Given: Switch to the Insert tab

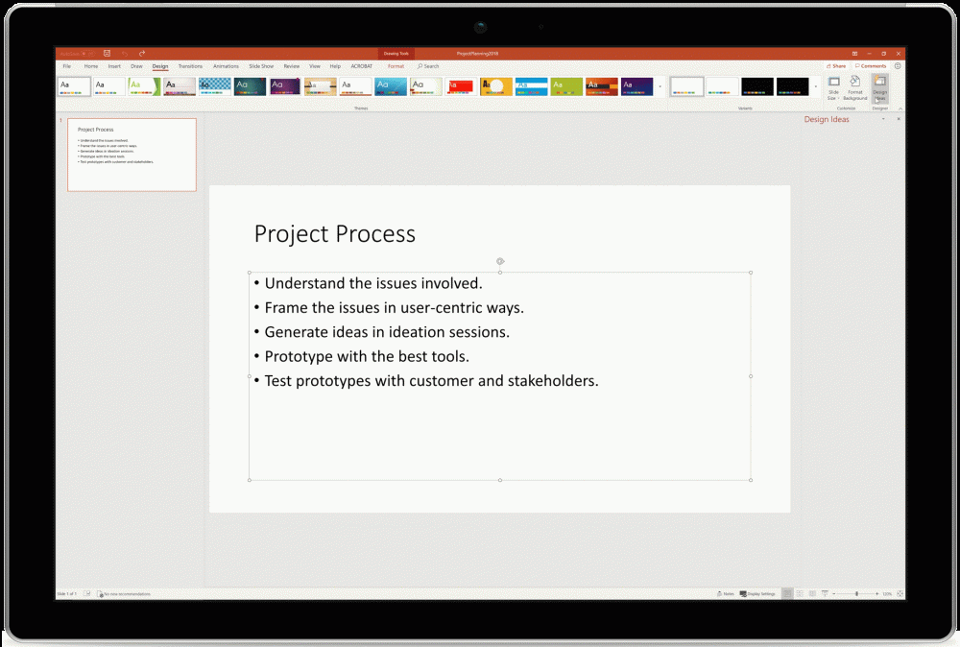Looking at the screenshot, I should point(114,66).
